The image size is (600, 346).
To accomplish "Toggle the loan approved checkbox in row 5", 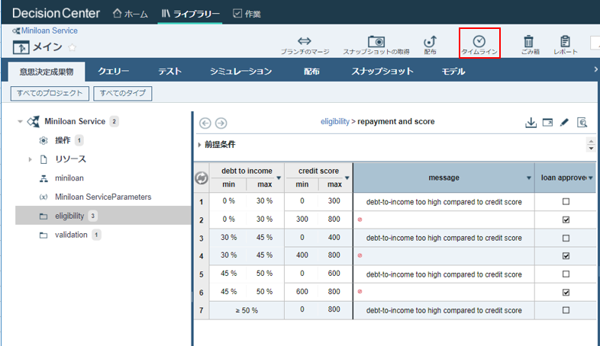I will click(x=566, y=274).
